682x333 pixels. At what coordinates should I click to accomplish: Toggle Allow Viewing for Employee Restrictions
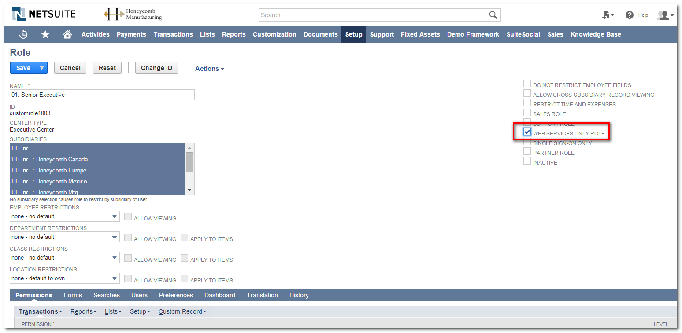[x=128, y=217]
